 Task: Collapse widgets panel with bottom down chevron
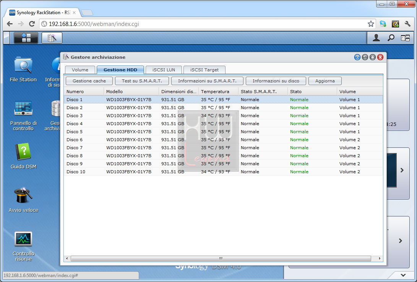tap(403, 275)
